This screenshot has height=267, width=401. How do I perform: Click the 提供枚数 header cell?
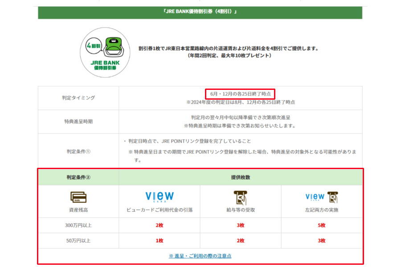(x=241, y=177)
